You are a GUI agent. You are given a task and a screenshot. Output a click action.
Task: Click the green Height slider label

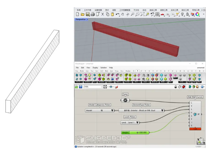pyautogui.click(x=125, y=132)
